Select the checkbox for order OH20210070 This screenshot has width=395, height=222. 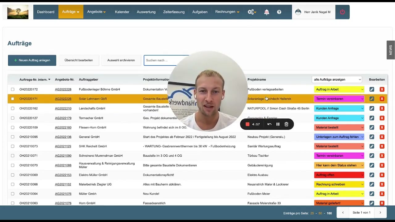pyautogui.click(x=13, y=165)
